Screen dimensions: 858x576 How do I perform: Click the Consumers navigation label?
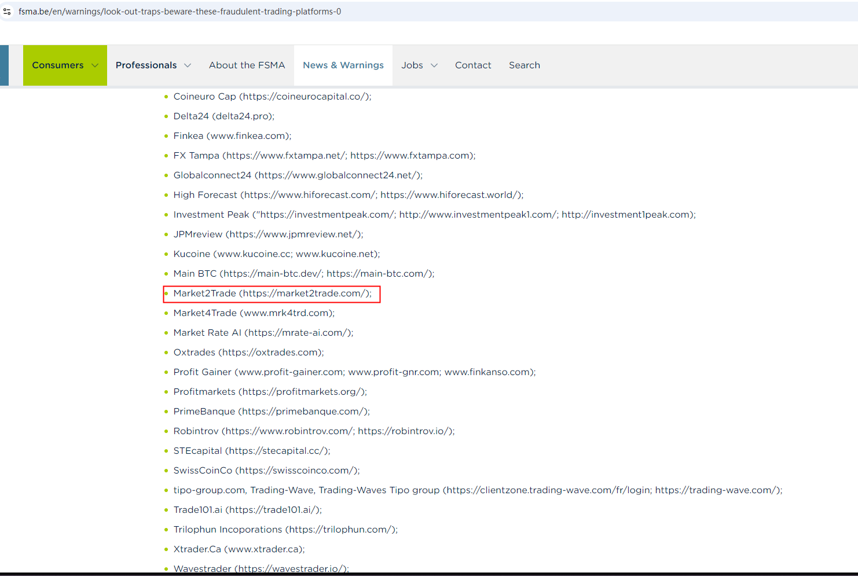tap(57, 65)
